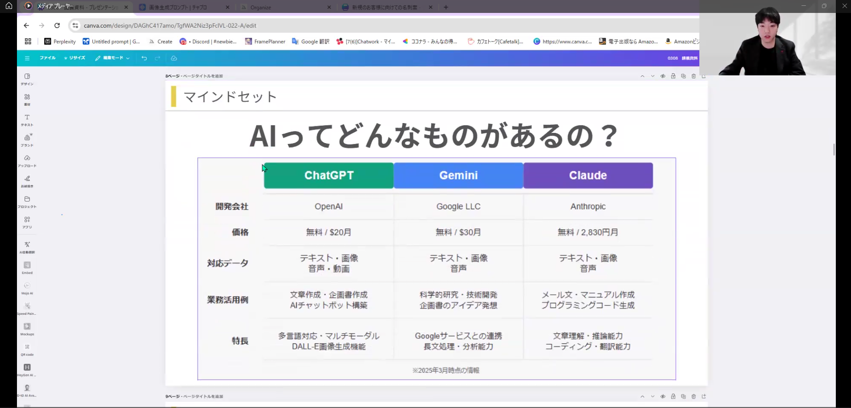Open the Resize (リサイズ) menu

coord(75,58)
